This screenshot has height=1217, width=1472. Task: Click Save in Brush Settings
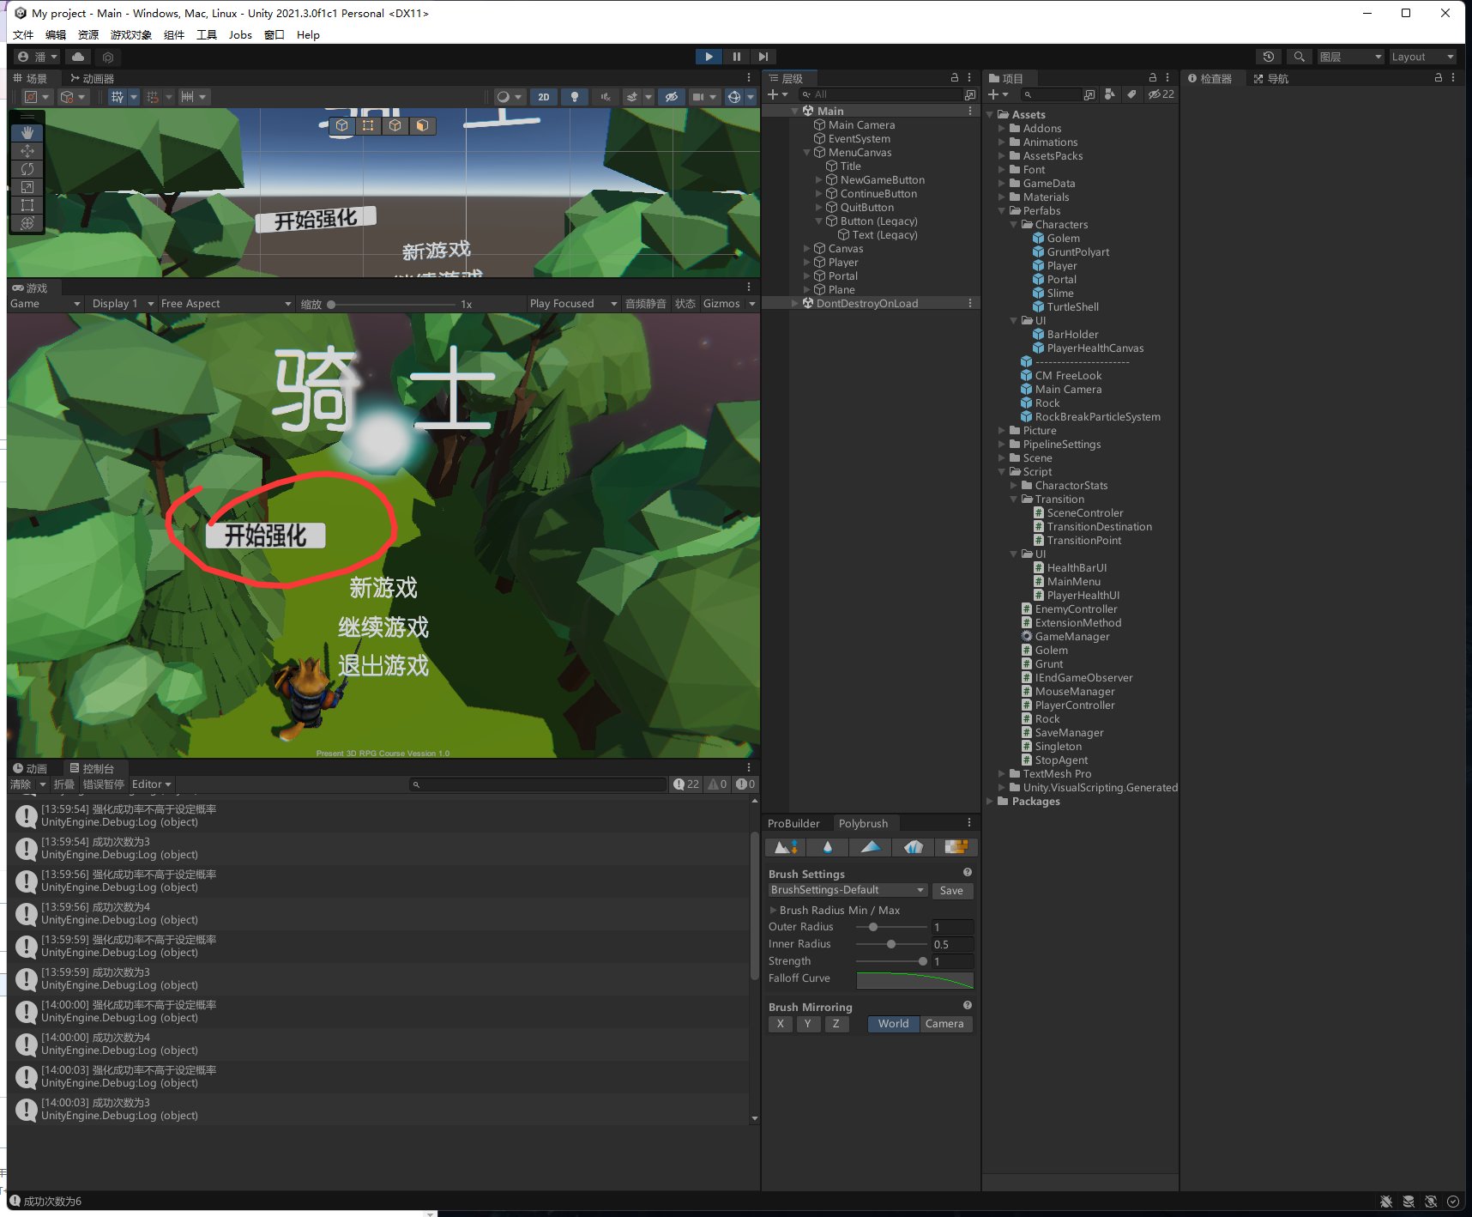[951, 891]
